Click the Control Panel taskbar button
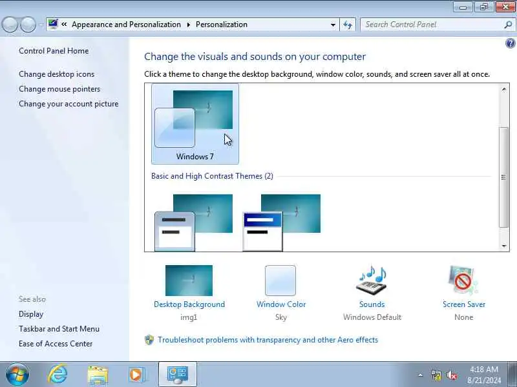 pos(178,375)
